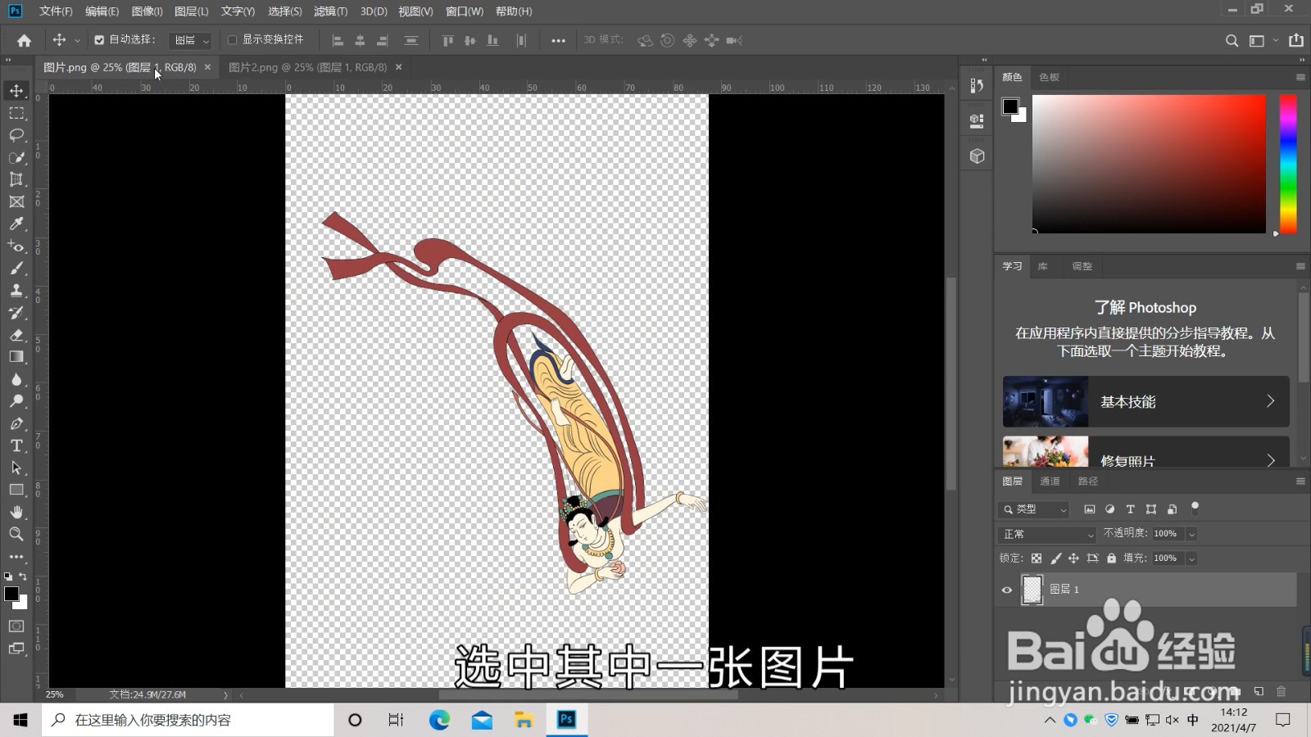The image size is (1311, 737).
Task: Enable the 显示变换控件 checkbox
Action: coord(232,39)
